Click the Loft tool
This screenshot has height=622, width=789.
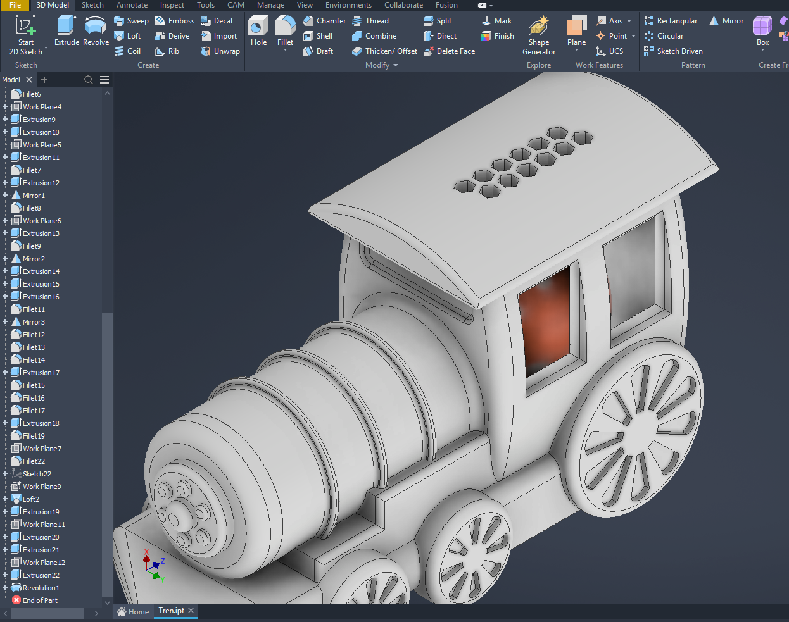pos(129,36)
